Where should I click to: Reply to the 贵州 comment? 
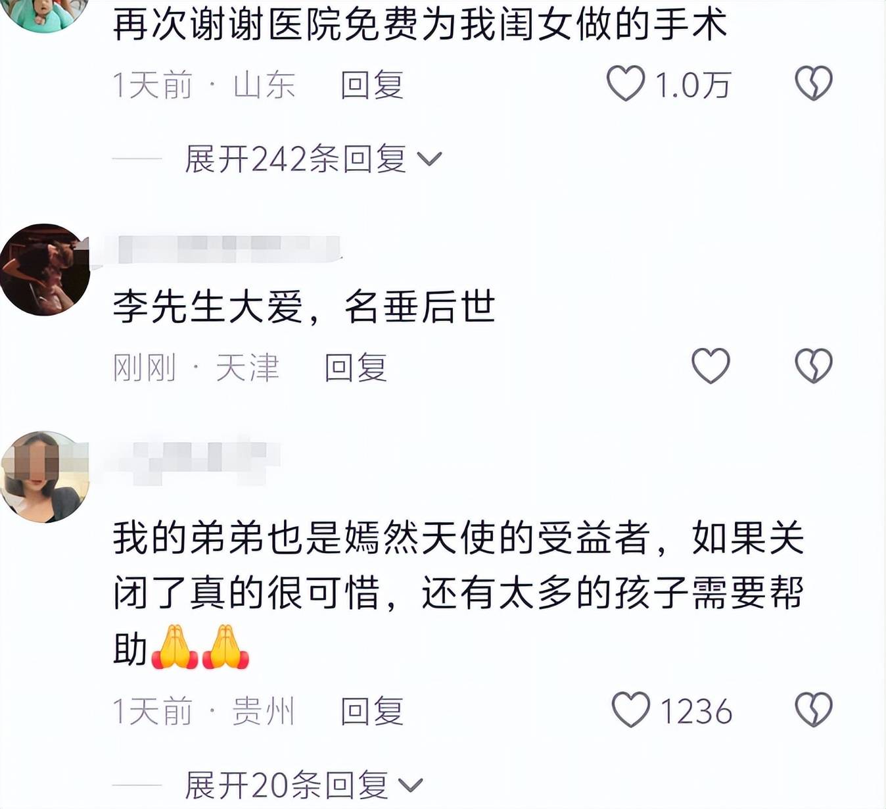372,711
